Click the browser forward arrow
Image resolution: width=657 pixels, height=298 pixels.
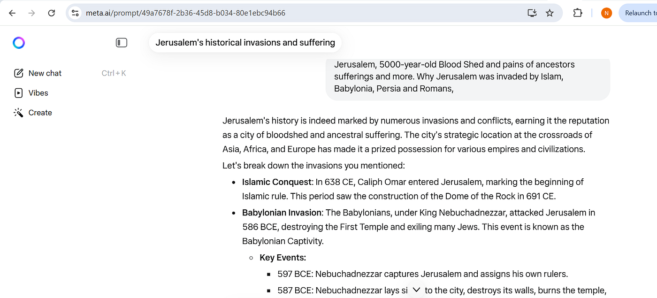pos(32,13)
